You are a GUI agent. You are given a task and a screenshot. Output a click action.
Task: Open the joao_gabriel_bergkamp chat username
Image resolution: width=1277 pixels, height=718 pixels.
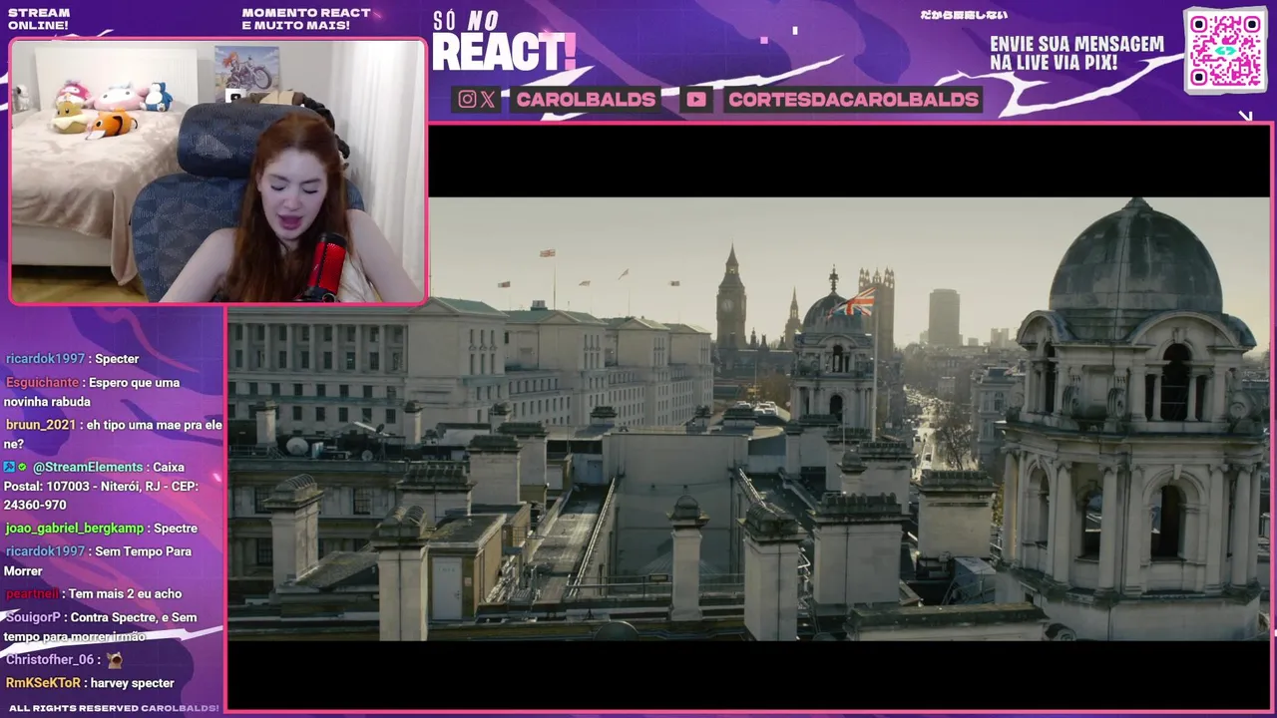(76, 528)
